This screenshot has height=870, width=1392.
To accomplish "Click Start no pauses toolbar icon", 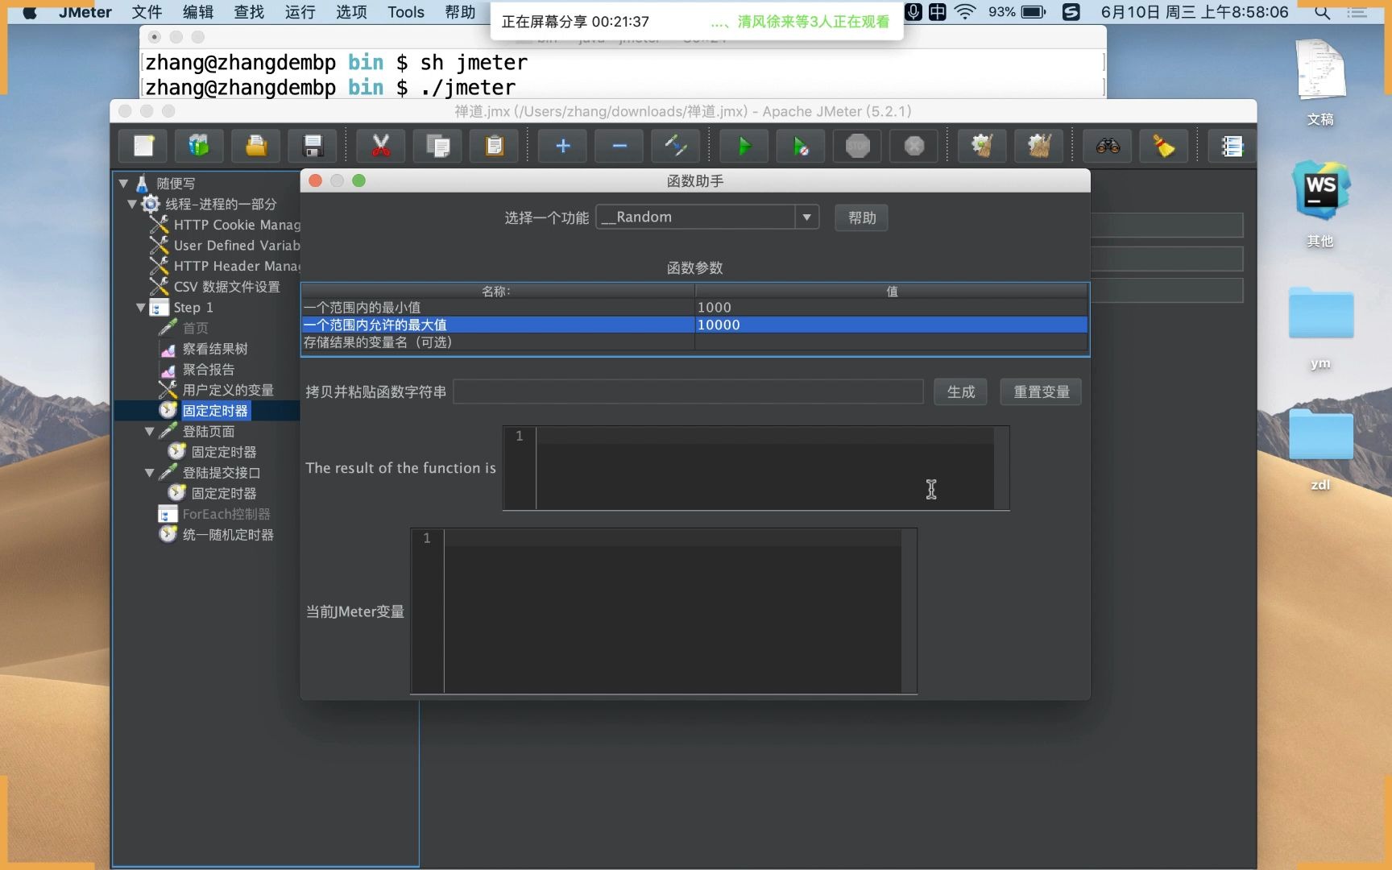I will tap(801, 146).
